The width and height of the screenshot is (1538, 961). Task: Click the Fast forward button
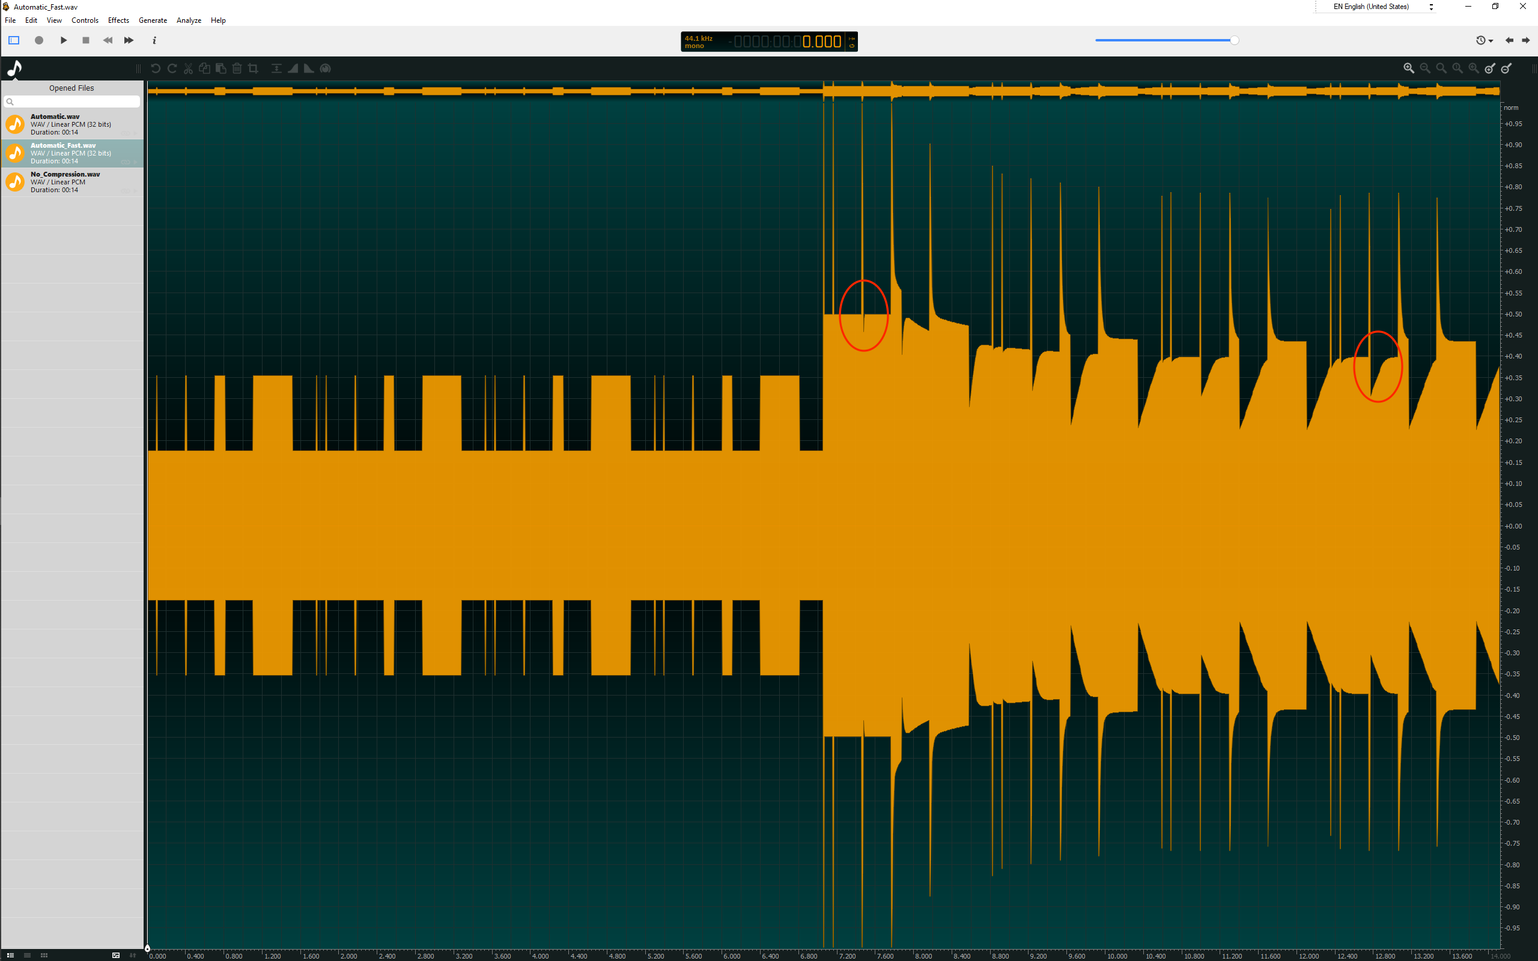129,40
